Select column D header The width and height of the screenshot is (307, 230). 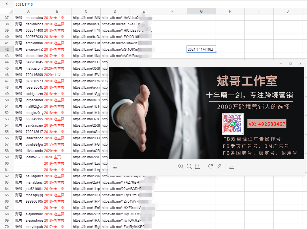115,11
